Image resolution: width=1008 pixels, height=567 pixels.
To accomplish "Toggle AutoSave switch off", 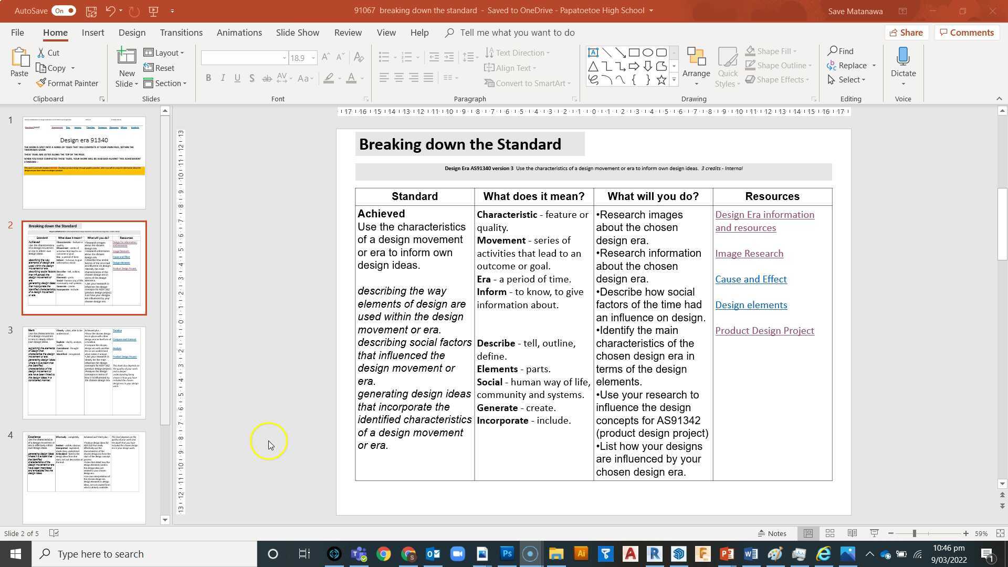I will click(x=64, y=10).
